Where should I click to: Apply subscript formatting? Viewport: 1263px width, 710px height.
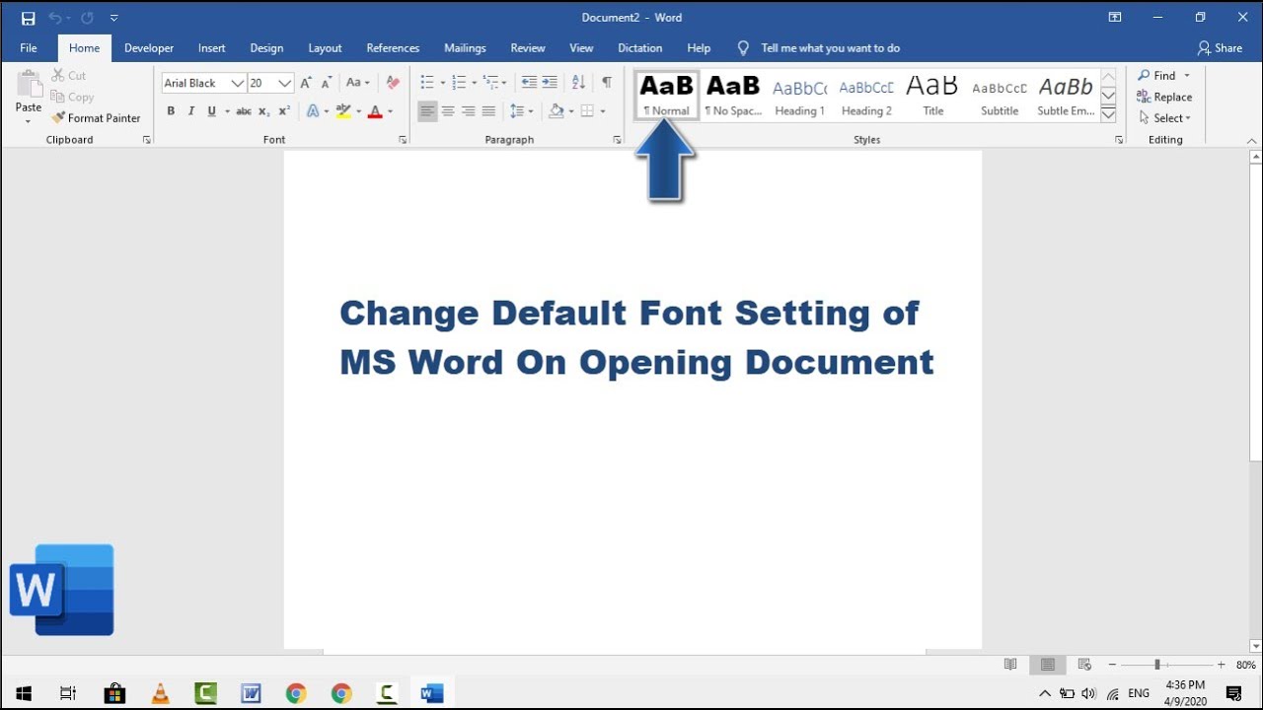tap(264, 111)
